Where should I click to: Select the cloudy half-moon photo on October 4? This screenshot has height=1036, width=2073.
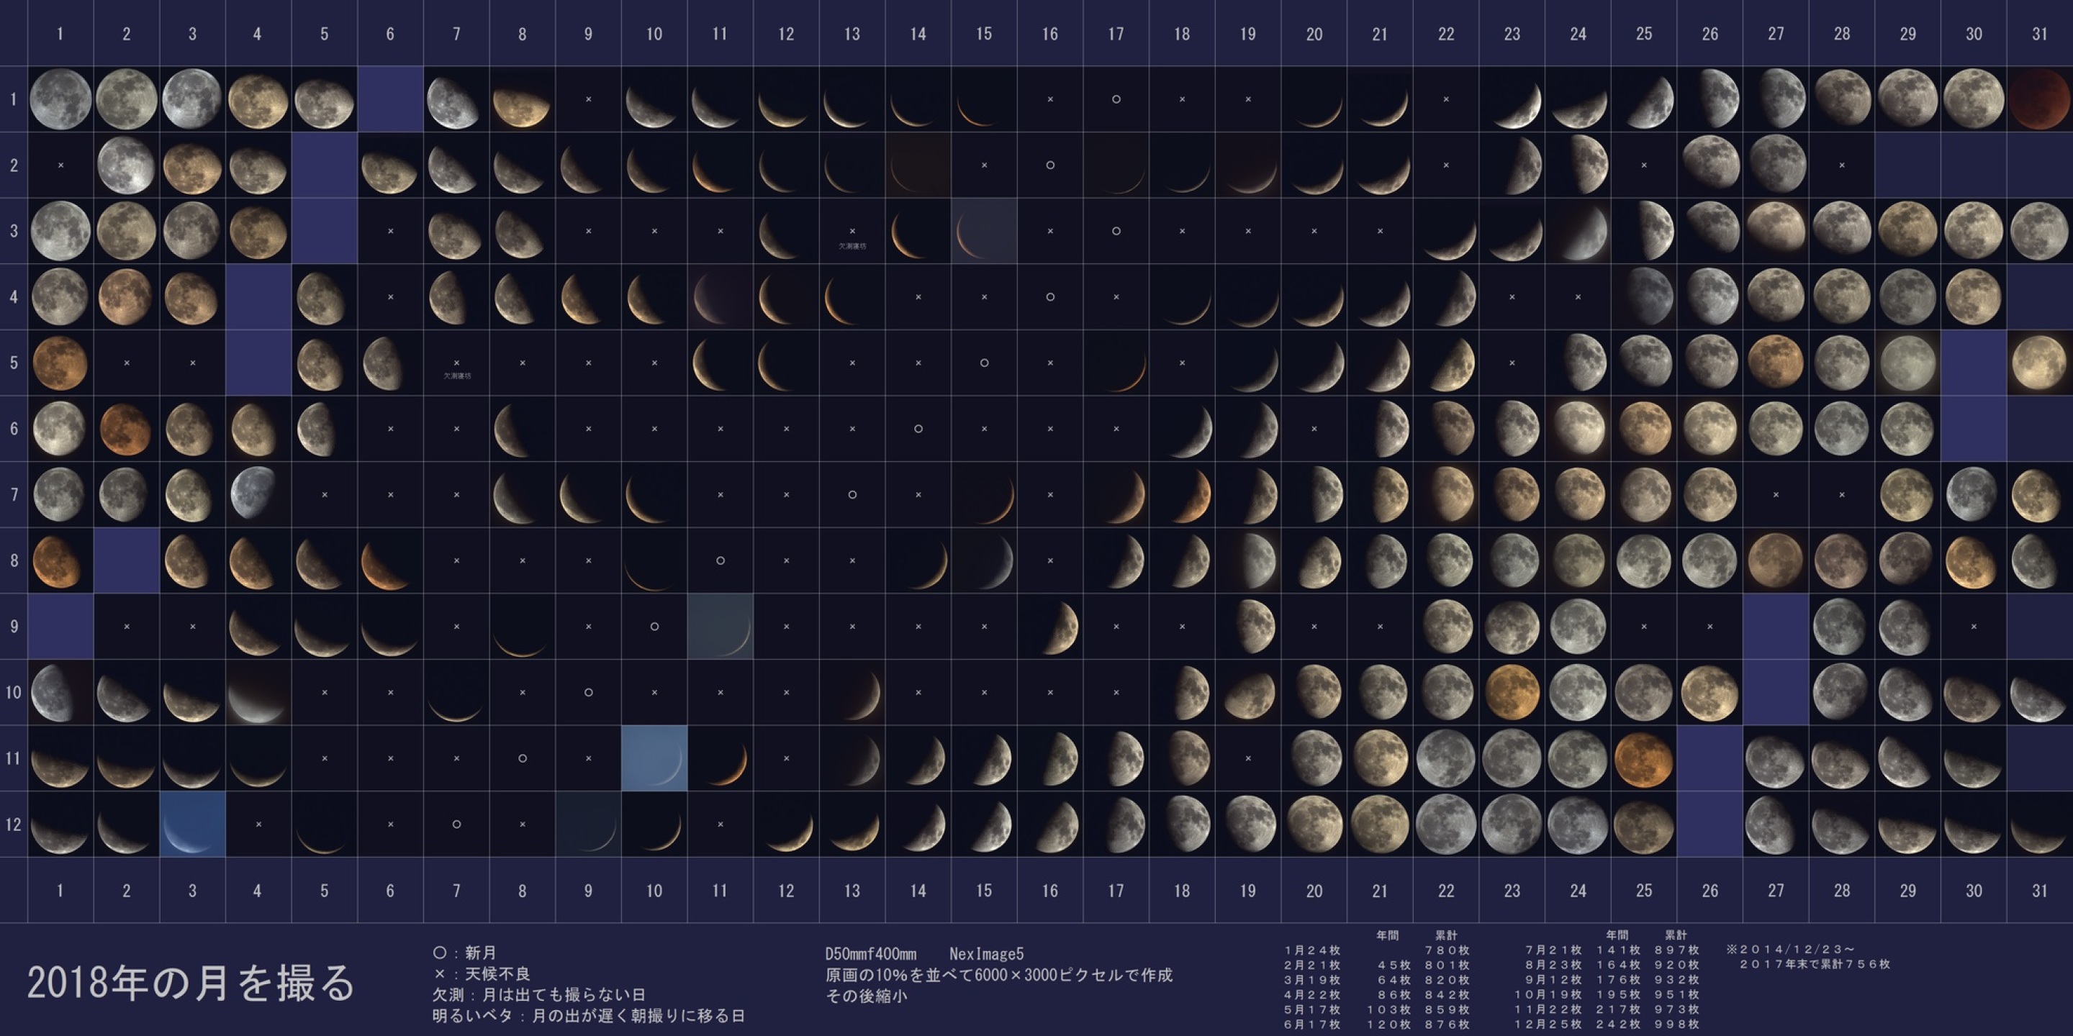pyautogui.click(x=258, y=693)
